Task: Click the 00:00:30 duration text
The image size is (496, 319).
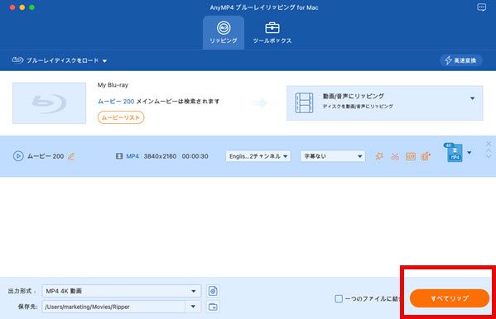Action: click(195, 156)
